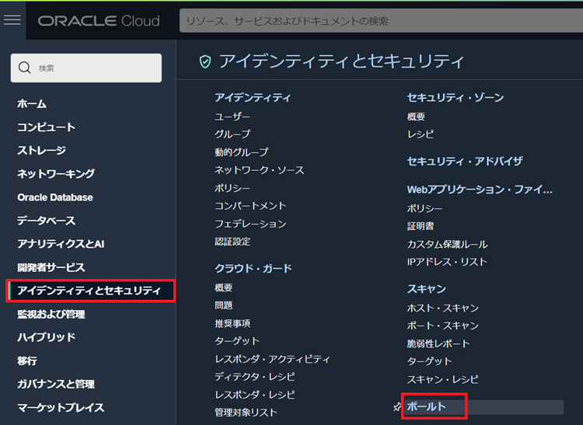Screen dimensions: 583x425
Task: Open 動的グループ link
Action: click(241, 152)
